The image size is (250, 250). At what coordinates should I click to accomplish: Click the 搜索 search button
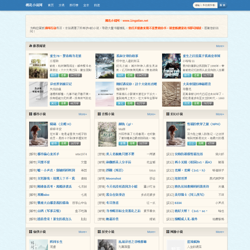pyautogui.click(x=222, y=5)
